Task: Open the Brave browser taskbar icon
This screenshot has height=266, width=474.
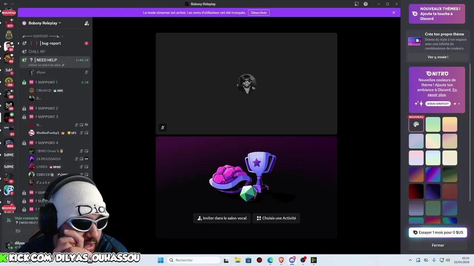Action: 281,260
